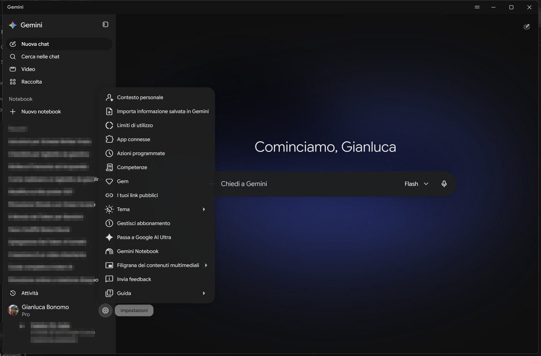
Task: Click the Google AI Ultra star icon
Action: 109,237
